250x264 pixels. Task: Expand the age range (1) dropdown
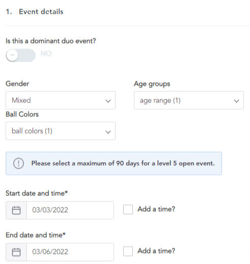[x=189, y=100]
